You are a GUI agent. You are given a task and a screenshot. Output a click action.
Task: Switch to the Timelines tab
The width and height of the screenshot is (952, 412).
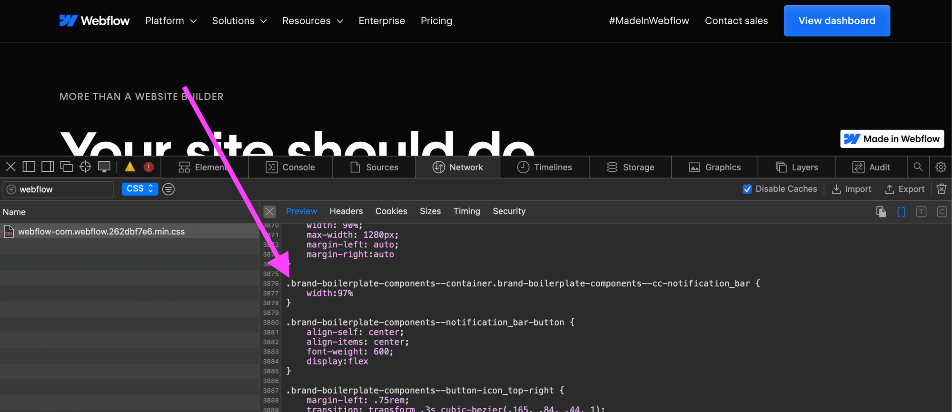pyautogui.click(x=545, y=167)
